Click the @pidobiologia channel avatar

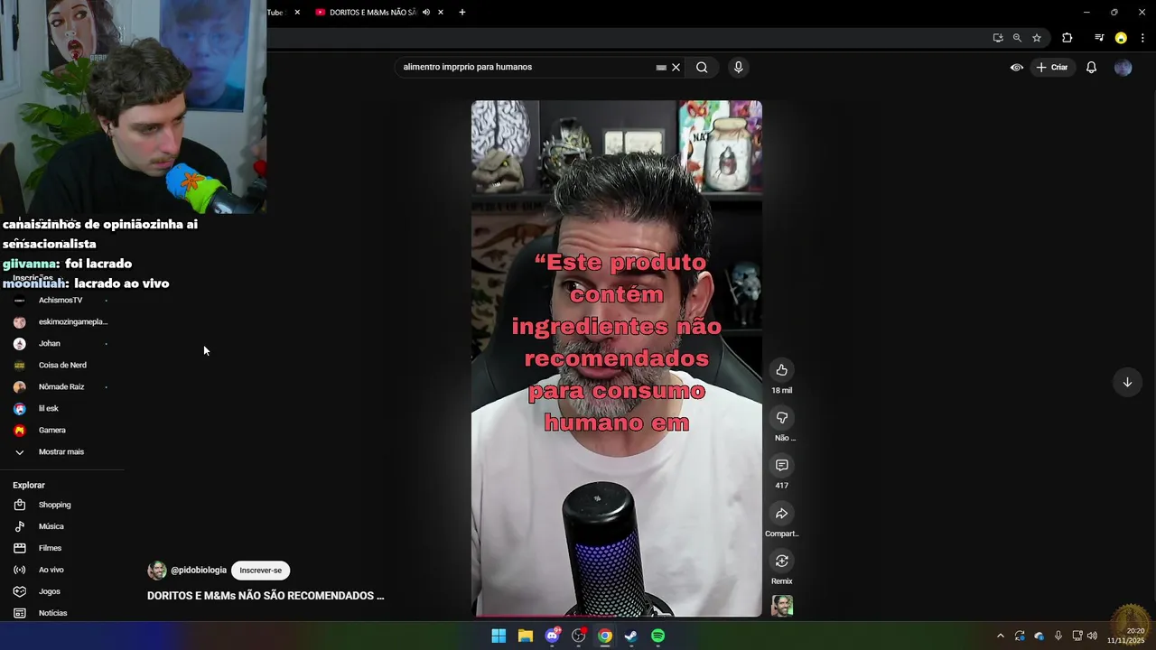[157, 571]
